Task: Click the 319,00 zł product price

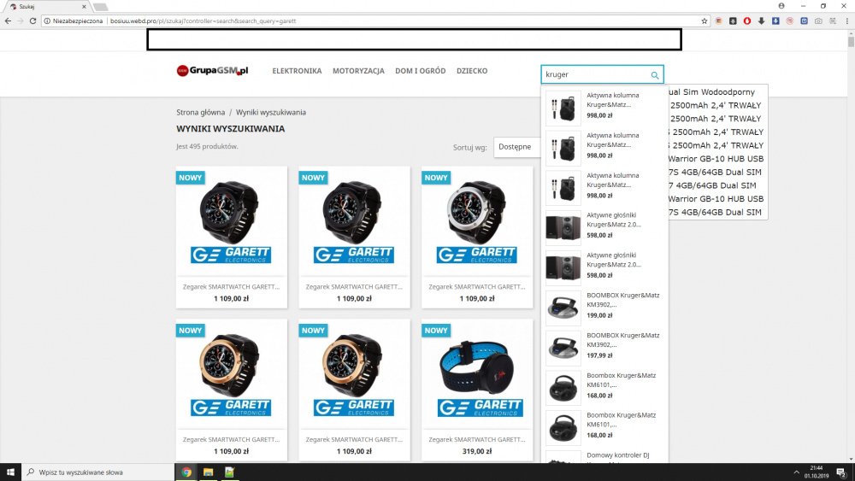Action: [x=477, y=452]
